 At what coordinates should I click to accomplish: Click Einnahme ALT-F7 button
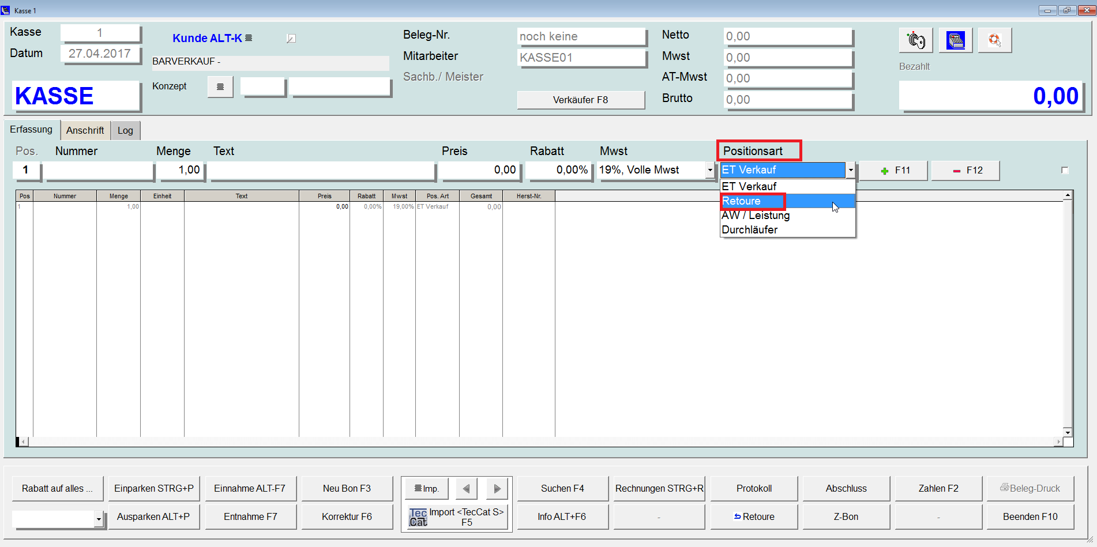(x=250, y=489)
